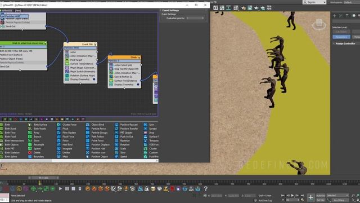Image resolution: width=360 pixels, height=203 pixels.
Task: Click the time slider frame indicator
Action: [44, 178]
